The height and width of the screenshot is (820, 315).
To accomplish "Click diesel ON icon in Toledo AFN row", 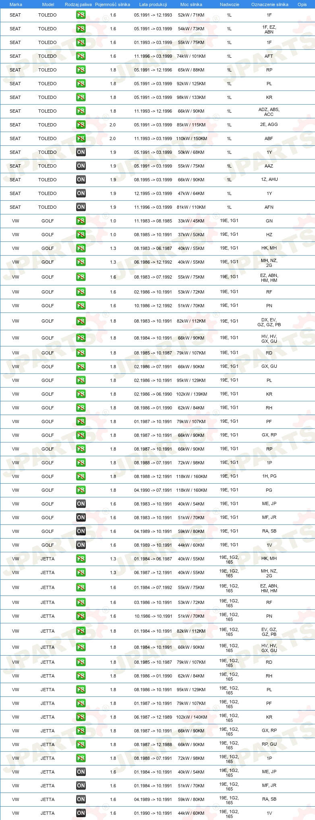I will pos(81,207).
